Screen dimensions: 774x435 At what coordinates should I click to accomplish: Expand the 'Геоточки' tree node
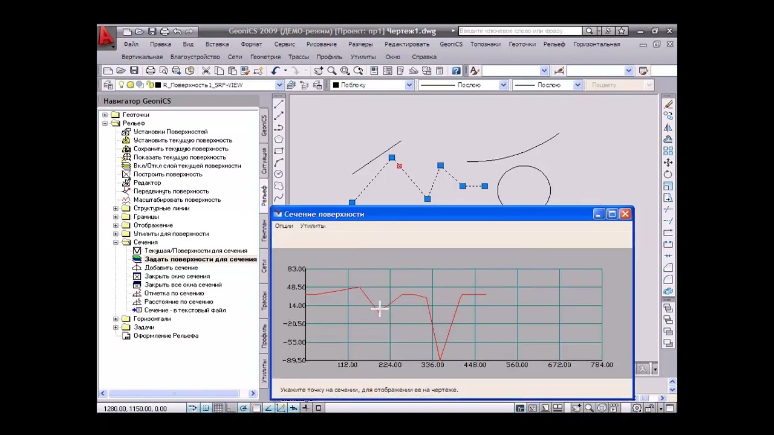[105, 115]
